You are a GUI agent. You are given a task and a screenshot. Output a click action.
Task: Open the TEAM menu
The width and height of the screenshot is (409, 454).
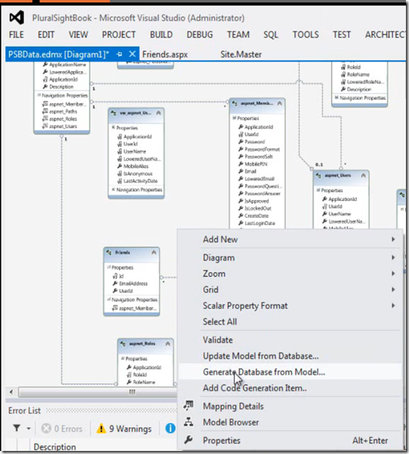pyautogui.click(x=238, y=35)
